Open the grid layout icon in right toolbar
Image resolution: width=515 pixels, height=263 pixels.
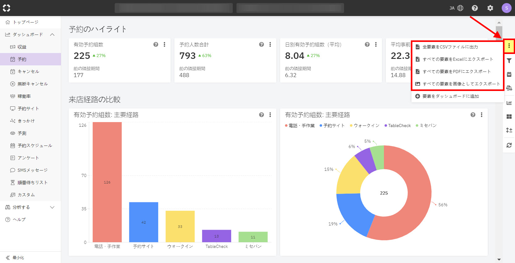(x=509, y=117)
